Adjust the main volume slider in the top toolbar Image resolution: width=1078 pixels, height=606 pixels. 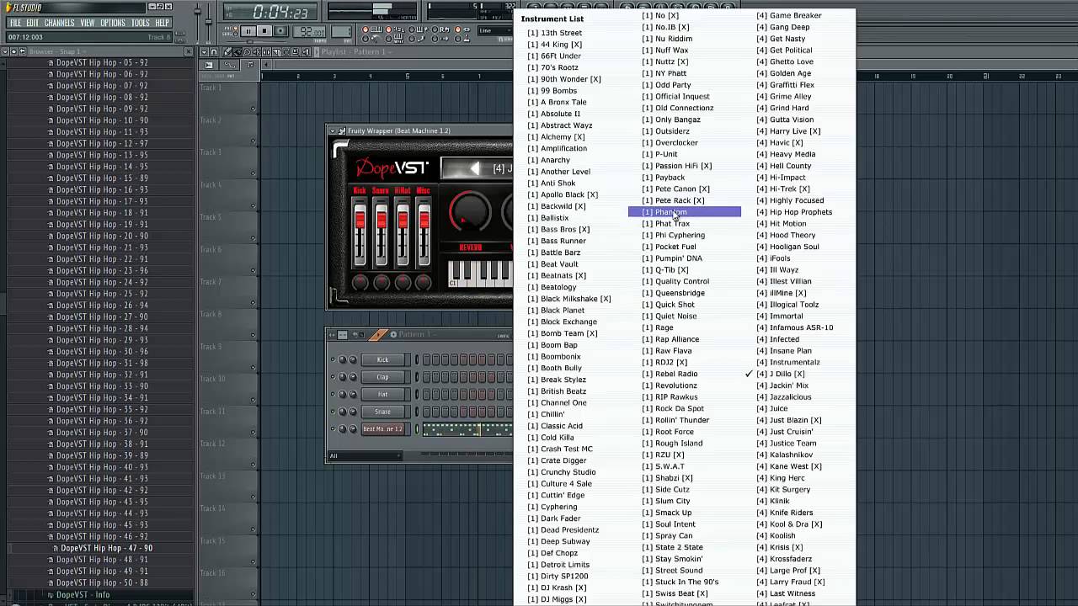tap(198, 12)
